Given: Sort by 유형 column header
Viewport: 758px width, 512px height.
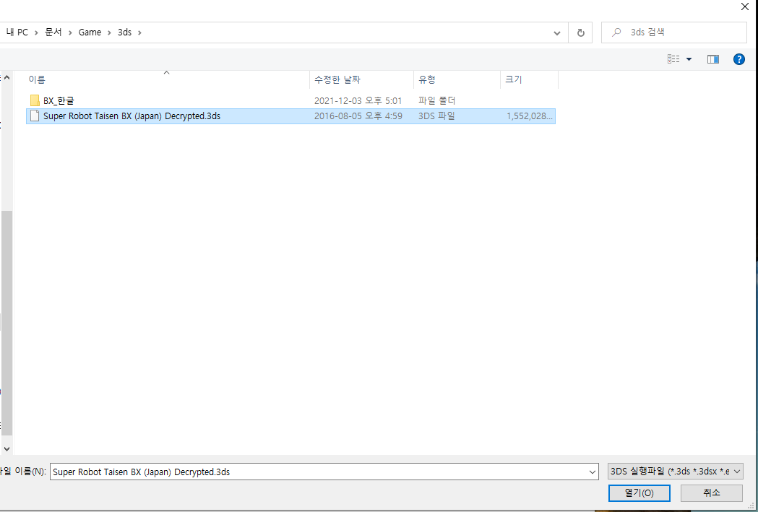Looking at the screenshot, I should [x=457, y=79].
